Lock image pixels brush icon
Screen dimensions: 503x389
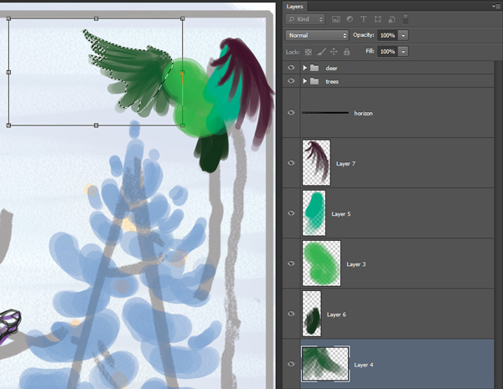321,52
